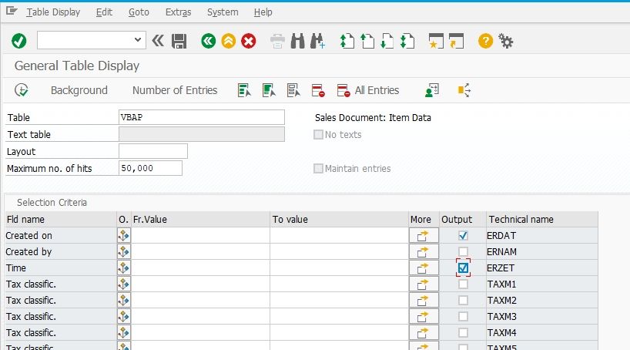Click the Execute clock icon
The width and height of the screenshot is (630, 350).
point(22,90)
